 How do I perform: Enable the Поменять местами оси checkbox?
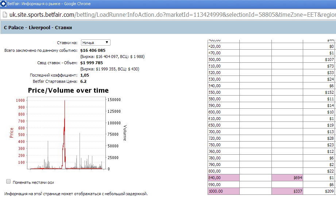[x=8, y=182]
